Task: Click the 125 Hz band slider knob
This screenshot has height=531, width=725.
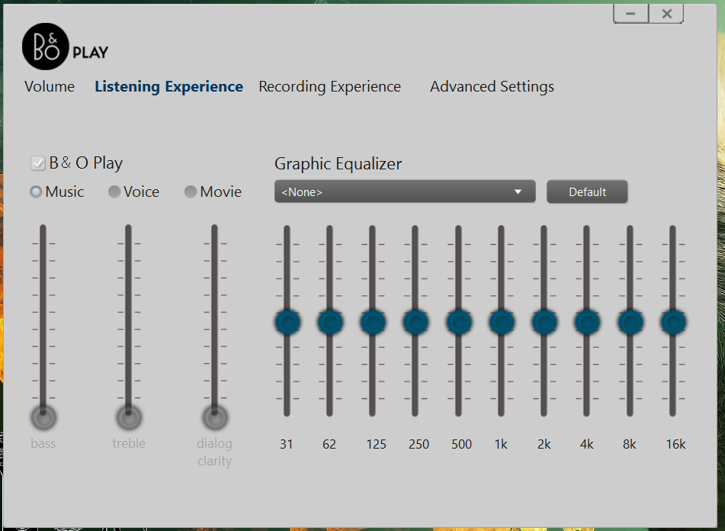Action: [x=373, y=323]
